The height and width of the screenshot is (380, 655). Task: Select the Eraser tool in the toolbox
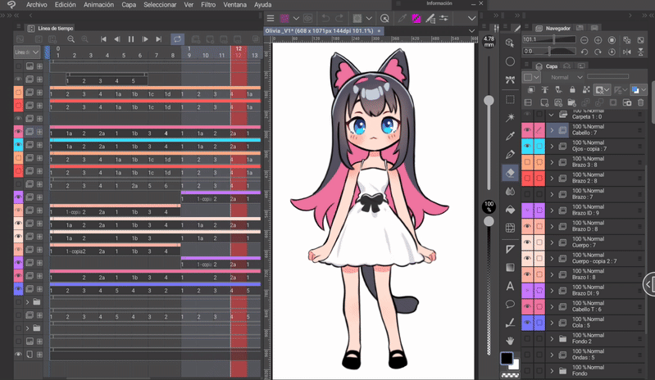pos(510,173)
